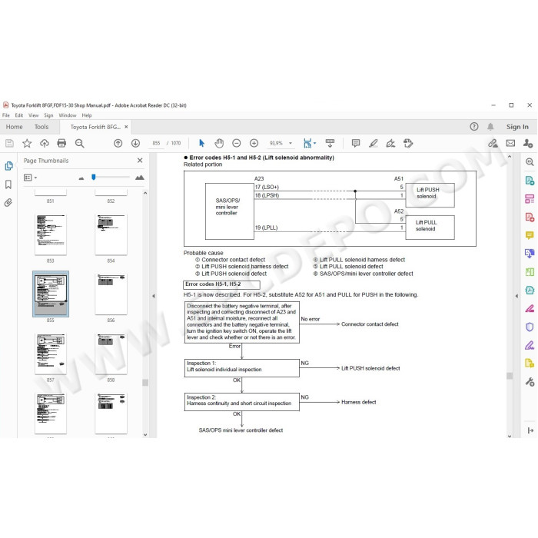Screen dimensions: 538x538
Task: Open the Bookmarks panel icon
Action: pyautogui.click(x=8, y=184)
